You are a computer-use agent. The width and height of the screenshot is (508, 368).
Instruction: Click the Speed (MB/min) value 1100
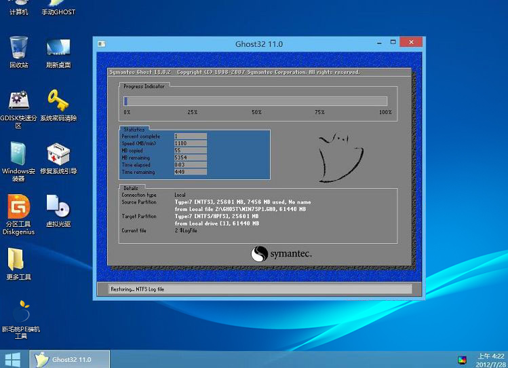(x=190, y=143)
